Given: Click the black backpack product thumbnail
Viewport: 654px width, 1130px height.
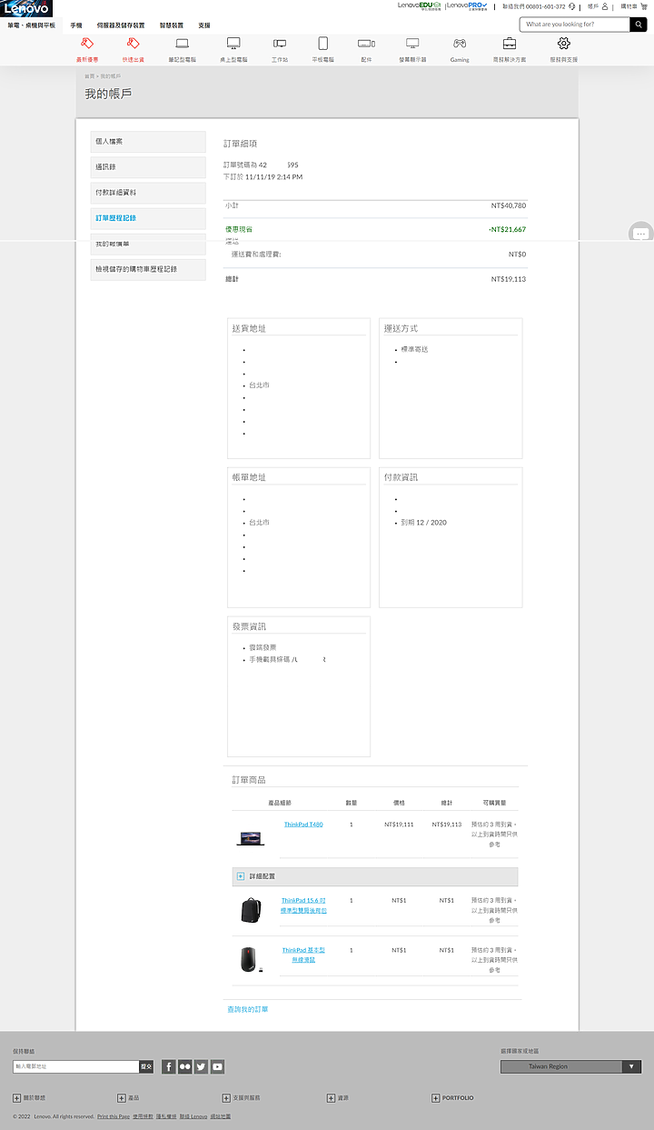Looking at the screenshot, I should pyautogui.click(x=251, y=910).
